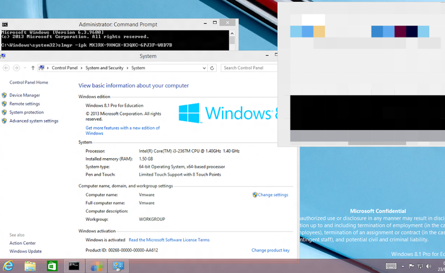Select the '1.50 GB' RAM value
Image resolution: width=445 pixels, height=273 pixels.
tap(146, 159)
